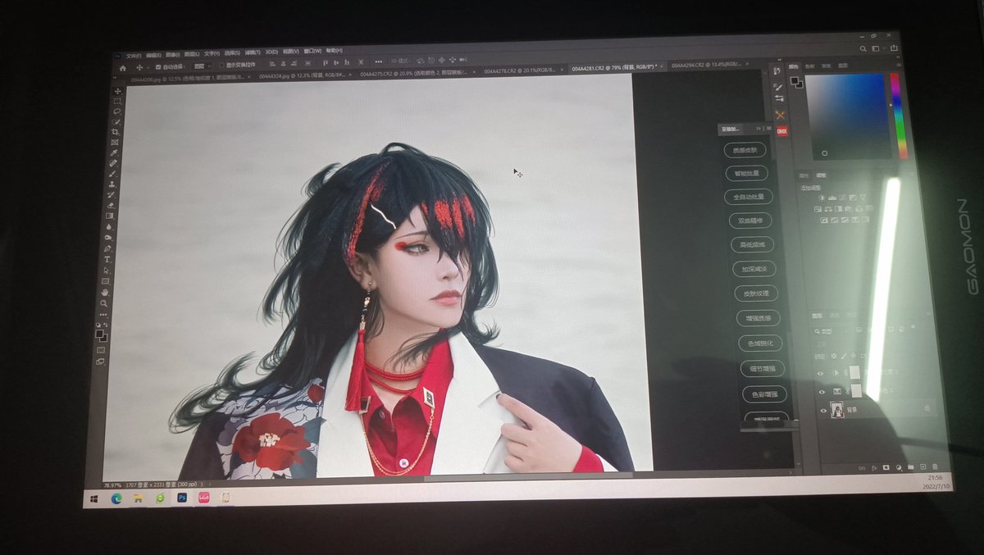
Task: Select the Brush tool
Action: (113, 172)
